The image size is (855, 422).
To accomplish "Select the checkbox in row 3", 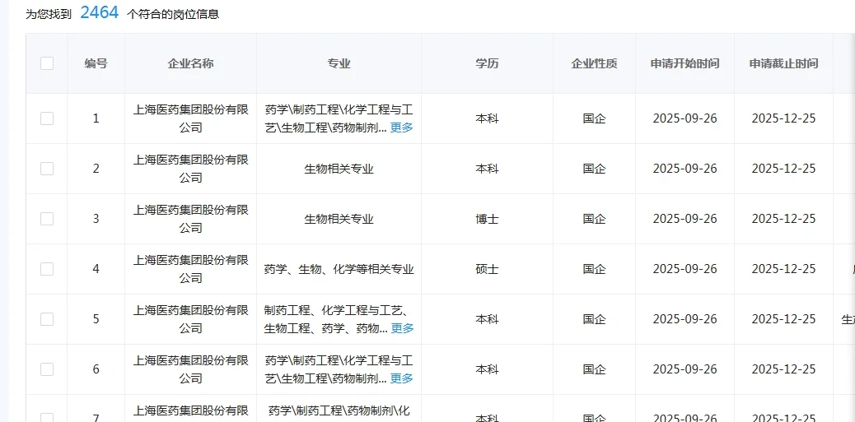I will click(47, 219).
